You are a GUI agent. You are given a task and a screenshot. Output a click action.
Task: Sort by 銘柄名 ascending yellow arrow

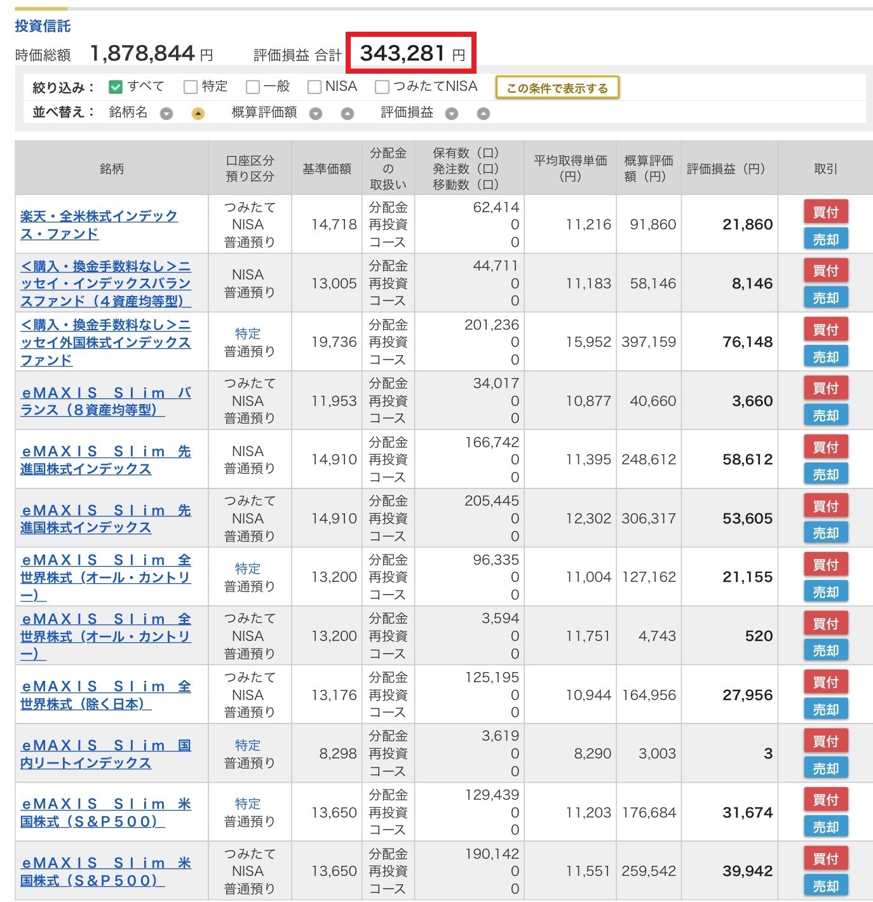(198, 114)
